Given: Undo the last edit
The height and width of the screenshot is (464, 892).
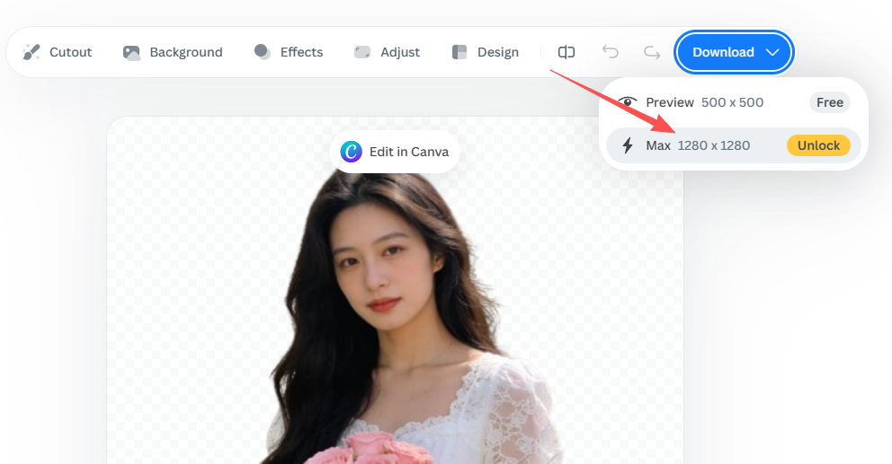Looking at the screenshot, I should (x=611, y=52).
